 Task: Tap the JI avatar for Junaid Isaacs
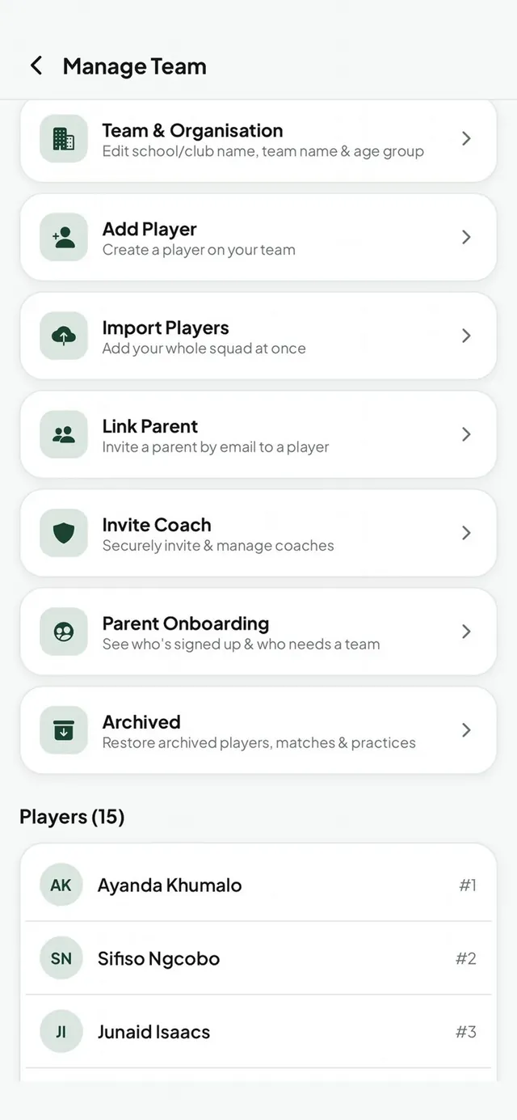(61, 1032)
